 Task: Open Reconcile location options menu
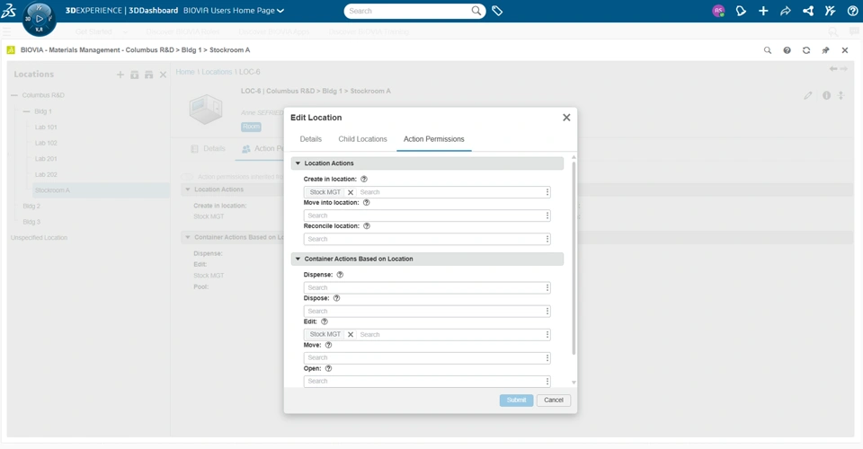[547, 239]
